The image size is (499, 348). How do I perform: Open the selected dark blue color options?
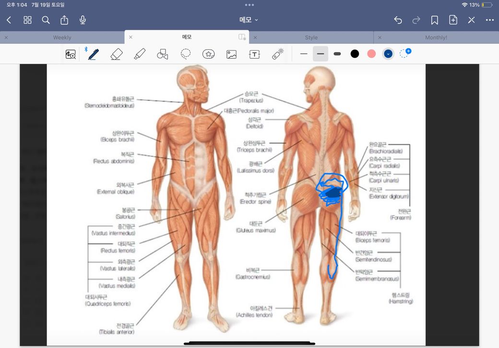tap(388, 54)
